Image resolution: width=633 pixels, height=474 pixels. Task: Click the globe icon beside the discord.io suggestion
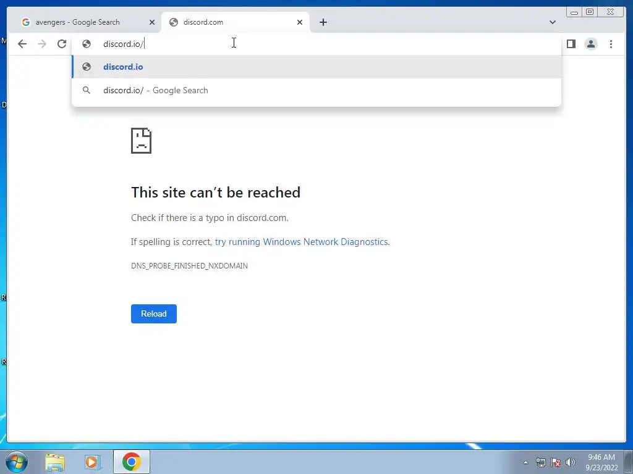click(x=87, y=67)
